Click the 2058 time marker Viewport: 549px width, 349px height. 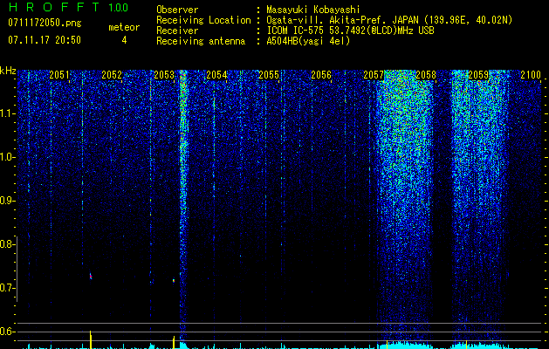(x=426, y=75)
